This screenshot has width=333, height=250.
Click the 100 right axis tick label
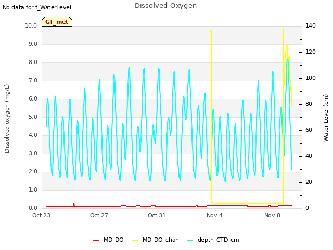pos(311,78)
